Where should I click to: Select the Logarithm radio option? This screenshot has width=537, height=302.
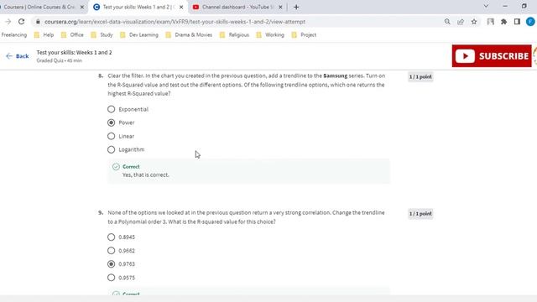(x=111, y=149)
